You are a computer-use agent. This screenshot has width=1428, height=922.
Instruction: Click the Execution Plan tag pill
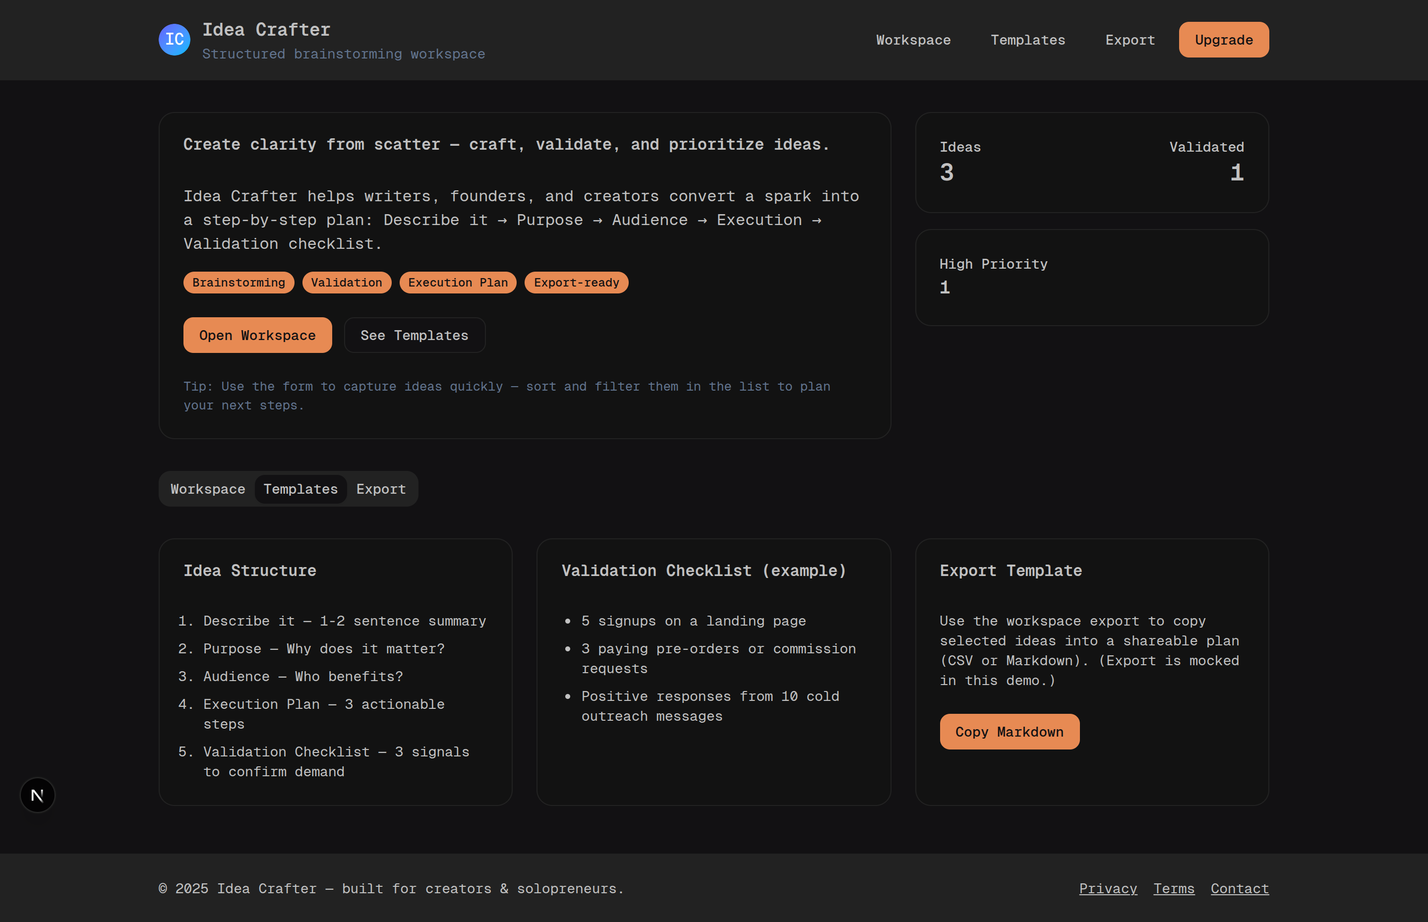pyautogui.click(x=458, y=283)
